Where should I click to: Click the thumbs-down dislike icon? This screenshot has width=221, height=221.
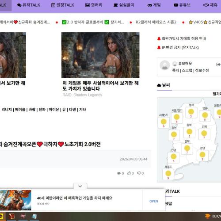(x=139, y=173)
